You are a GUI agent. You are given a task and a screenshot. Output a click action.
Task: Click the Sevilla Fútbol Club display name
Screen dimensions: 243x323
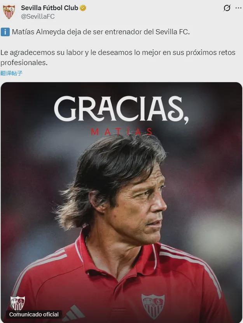[x=49, y=8]
